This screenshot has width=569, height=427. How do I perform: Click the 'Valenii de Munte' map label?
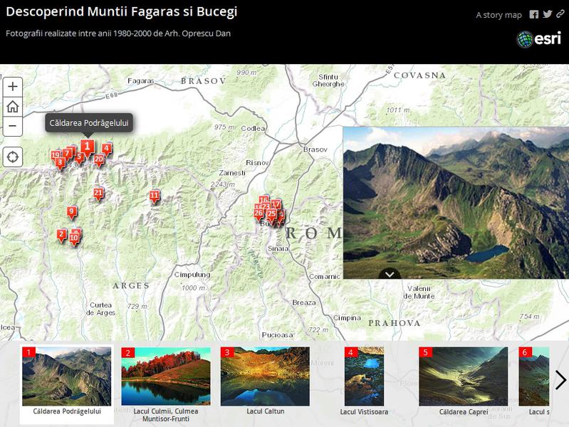(x=419, y=292)
